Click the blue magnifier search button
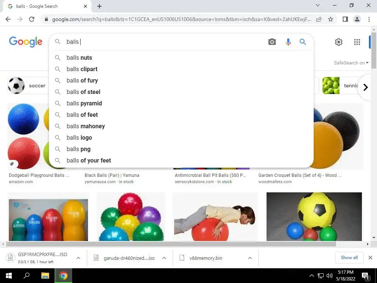377x283 pixels. (x=303, y=42)
